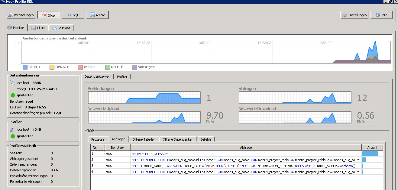Click the blue SELECT legend swatch

coord(25,67)
